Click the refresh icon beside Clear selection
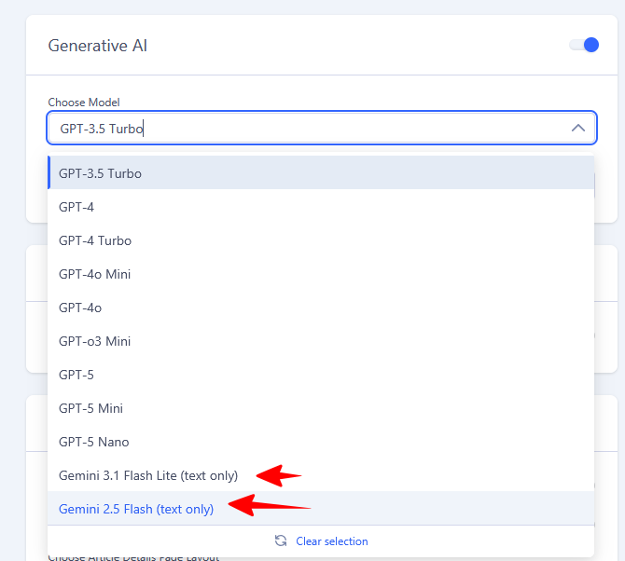The width and height of the screenshot is (625, 561). click(x=281, y=540)
